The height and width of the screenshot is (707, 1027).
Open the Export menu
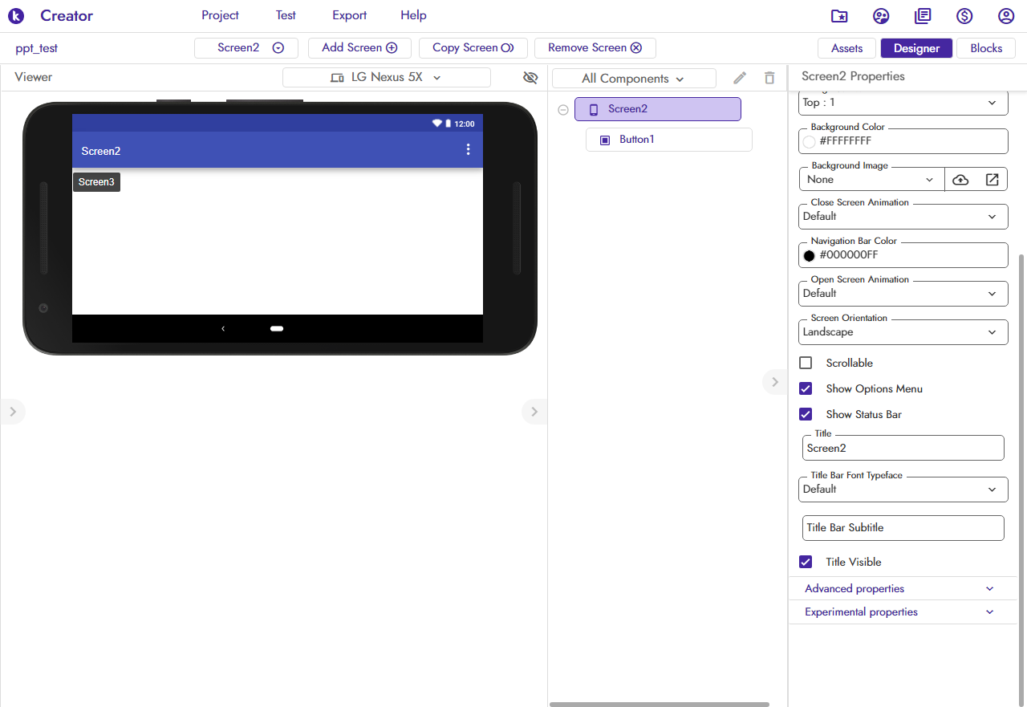coord(349,15)
